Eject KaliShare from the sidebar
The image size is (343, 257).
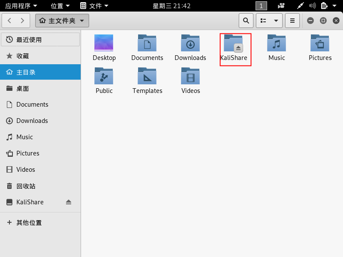(x=69, y=202)
